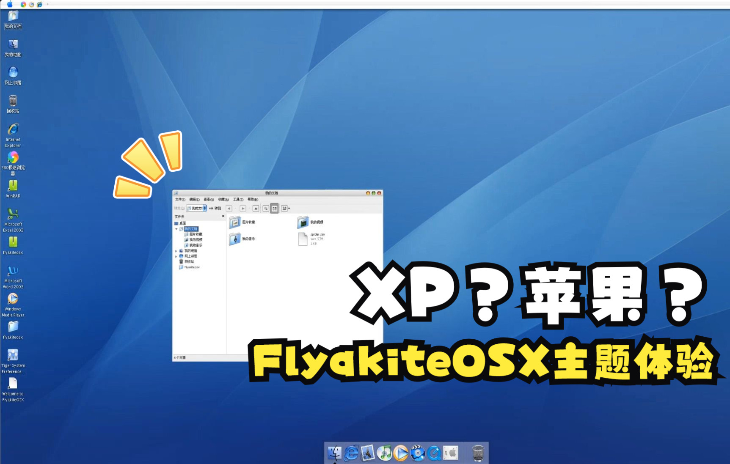Open 回收站 desktop icon
The width and height of the screenshot is (730, 464).
click(13, 104)
